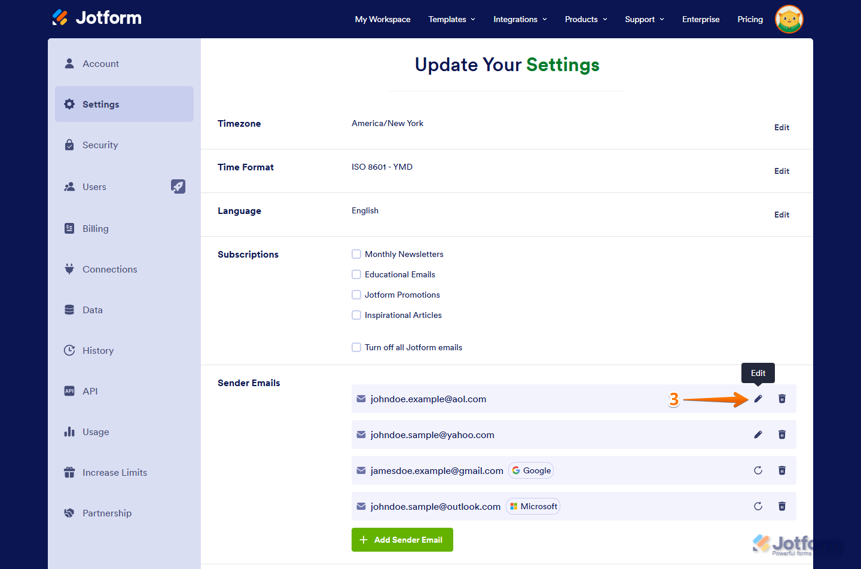Select History in the sidebar
The width and height of the screenshot is (861, 569).
124,350
